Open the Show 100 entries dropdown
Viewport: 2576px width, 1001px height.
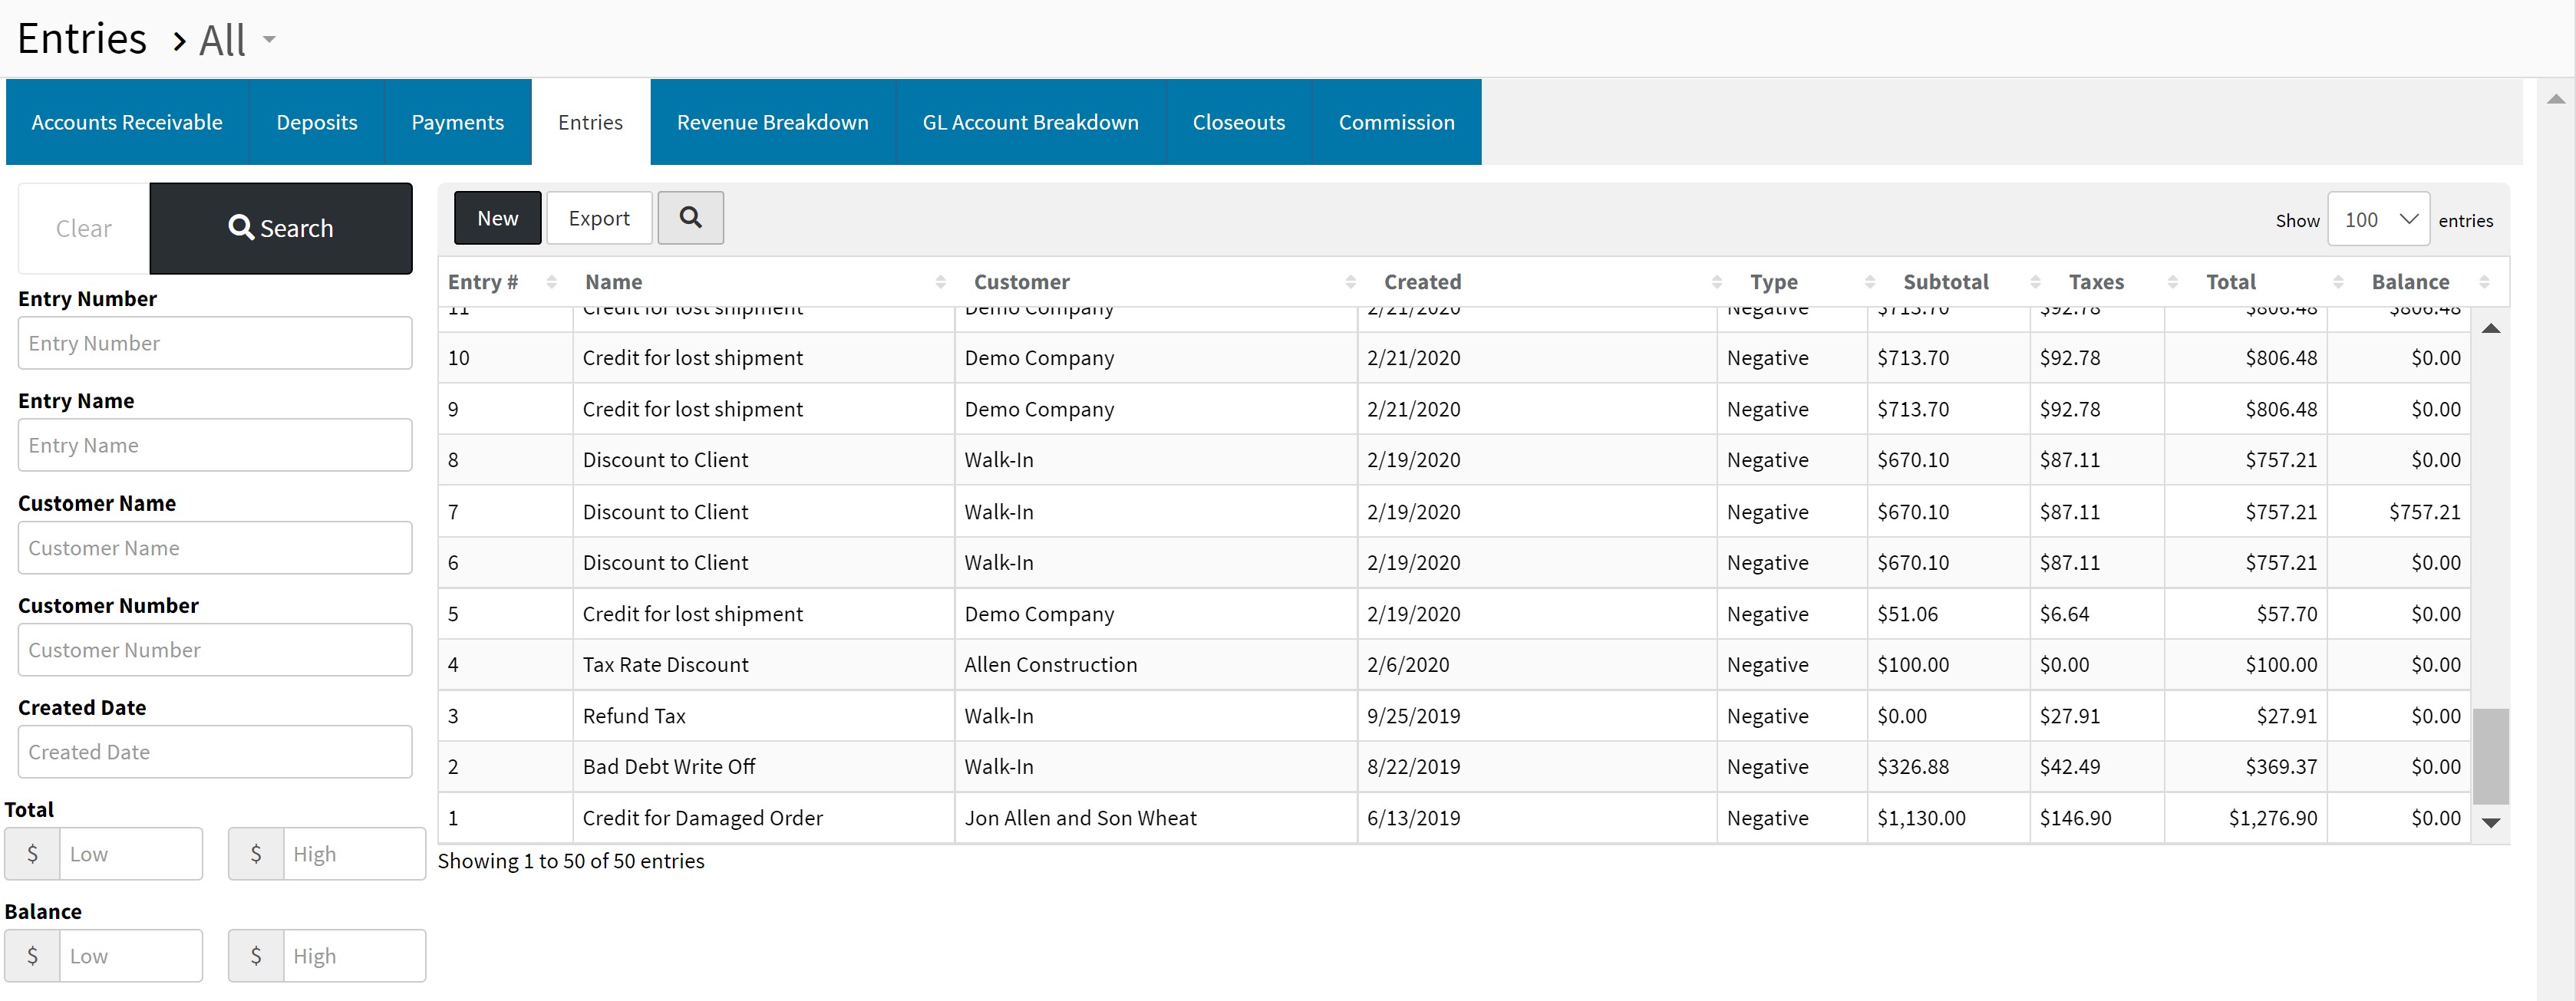coord(2378,219)
